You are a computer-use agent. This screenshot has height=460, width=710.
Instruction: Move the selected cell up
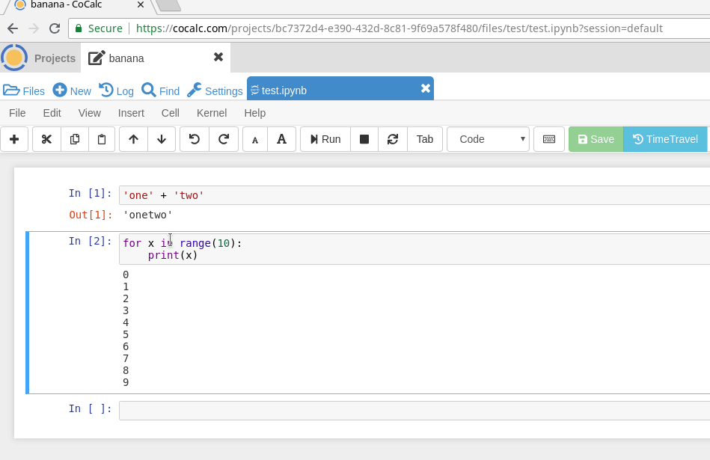pos(133,139)
